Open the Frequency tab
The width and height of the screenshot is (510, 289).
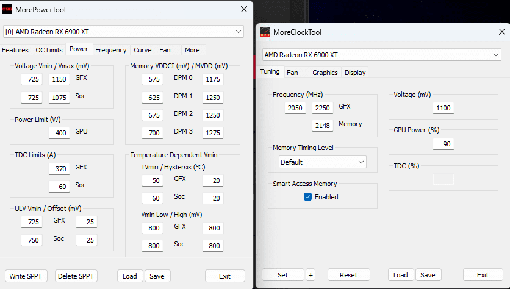(111, 50)
